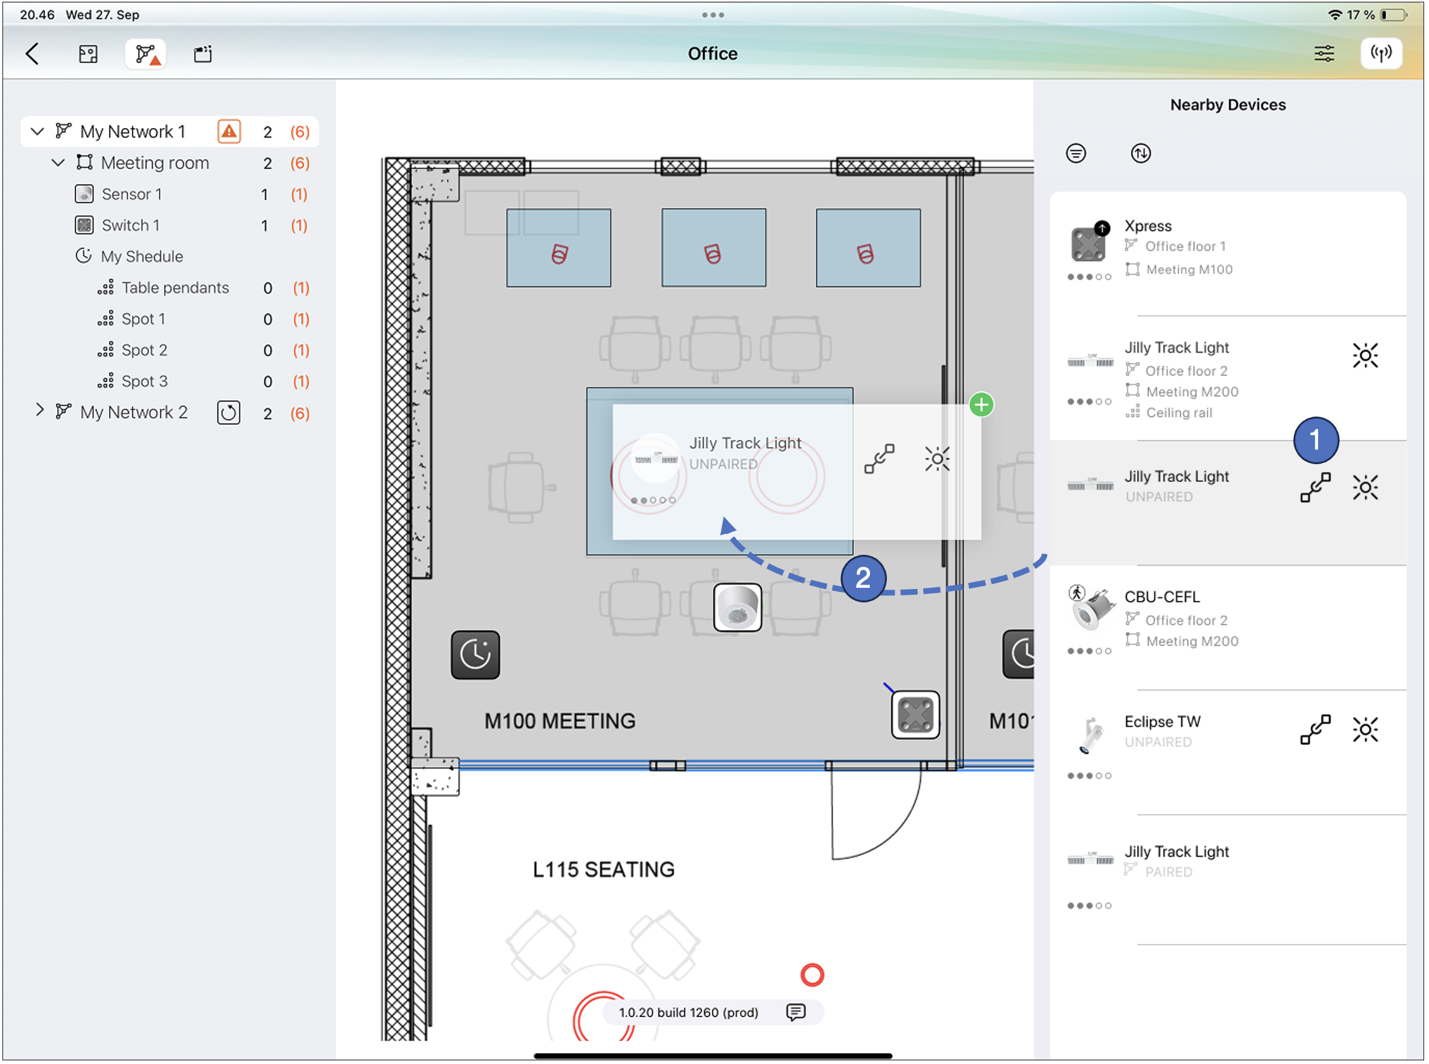
Task: Collapse the My Network 1 tree
Action: [37, 131]
